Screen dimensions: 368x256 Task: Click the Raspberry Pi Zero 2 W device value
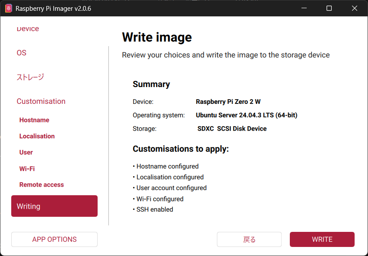228,102
